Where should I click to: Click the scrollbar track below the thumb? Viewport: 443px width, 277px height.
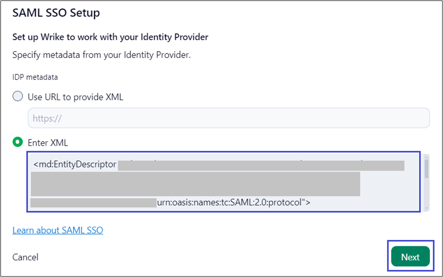(426, 192)
